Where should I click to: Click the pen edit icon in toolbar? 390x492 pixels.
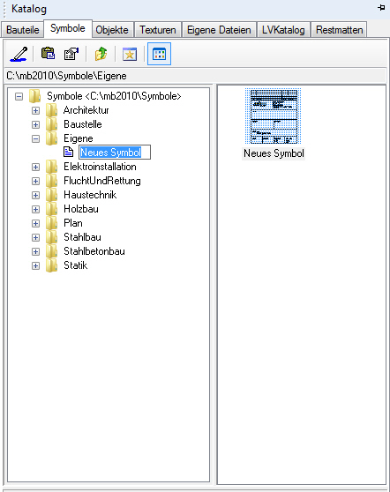[19, 54]
